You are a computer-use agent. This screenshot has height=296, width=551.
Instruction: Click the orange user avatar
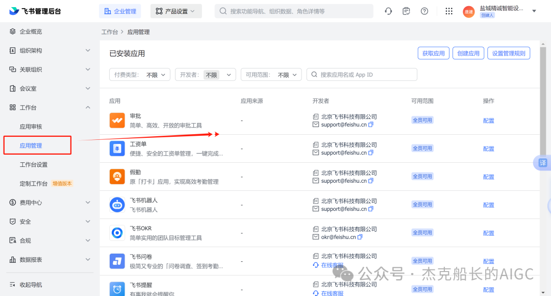(469, 12)
